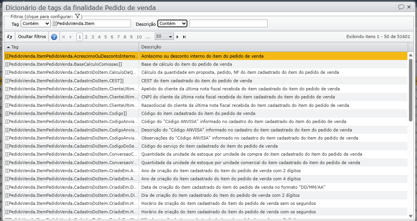Select the BaseCalculoComissao tag row
The image size is (417, 221).
(x=205, y=64)
